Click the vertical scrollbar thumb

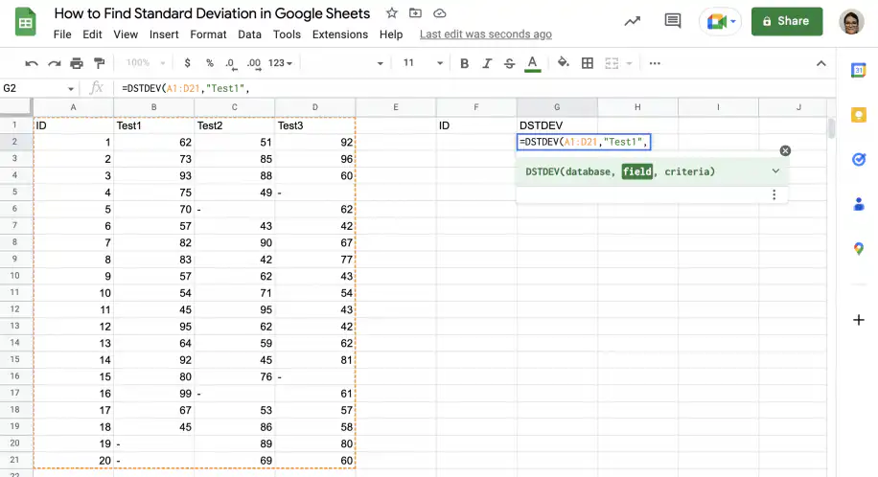pos(832,127)
